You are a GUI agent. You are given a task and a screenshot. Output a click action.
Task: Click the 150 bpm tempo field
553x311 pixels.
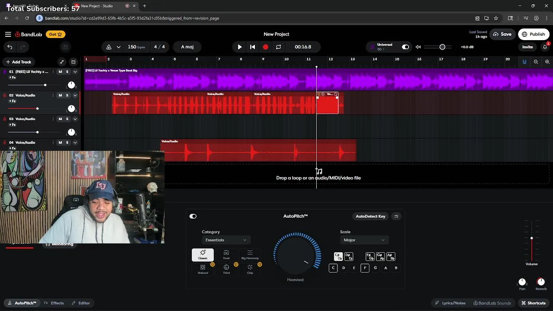[x=136, y=47]
